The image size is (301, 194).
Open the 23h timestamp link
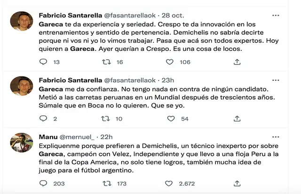pos(167,80)
